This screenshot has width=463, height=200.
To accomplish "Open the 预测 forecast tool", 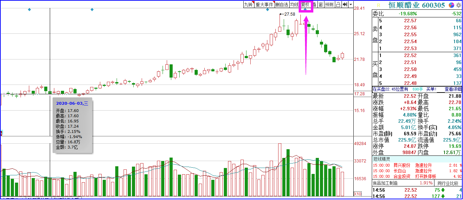I will [x=329, y=5].
